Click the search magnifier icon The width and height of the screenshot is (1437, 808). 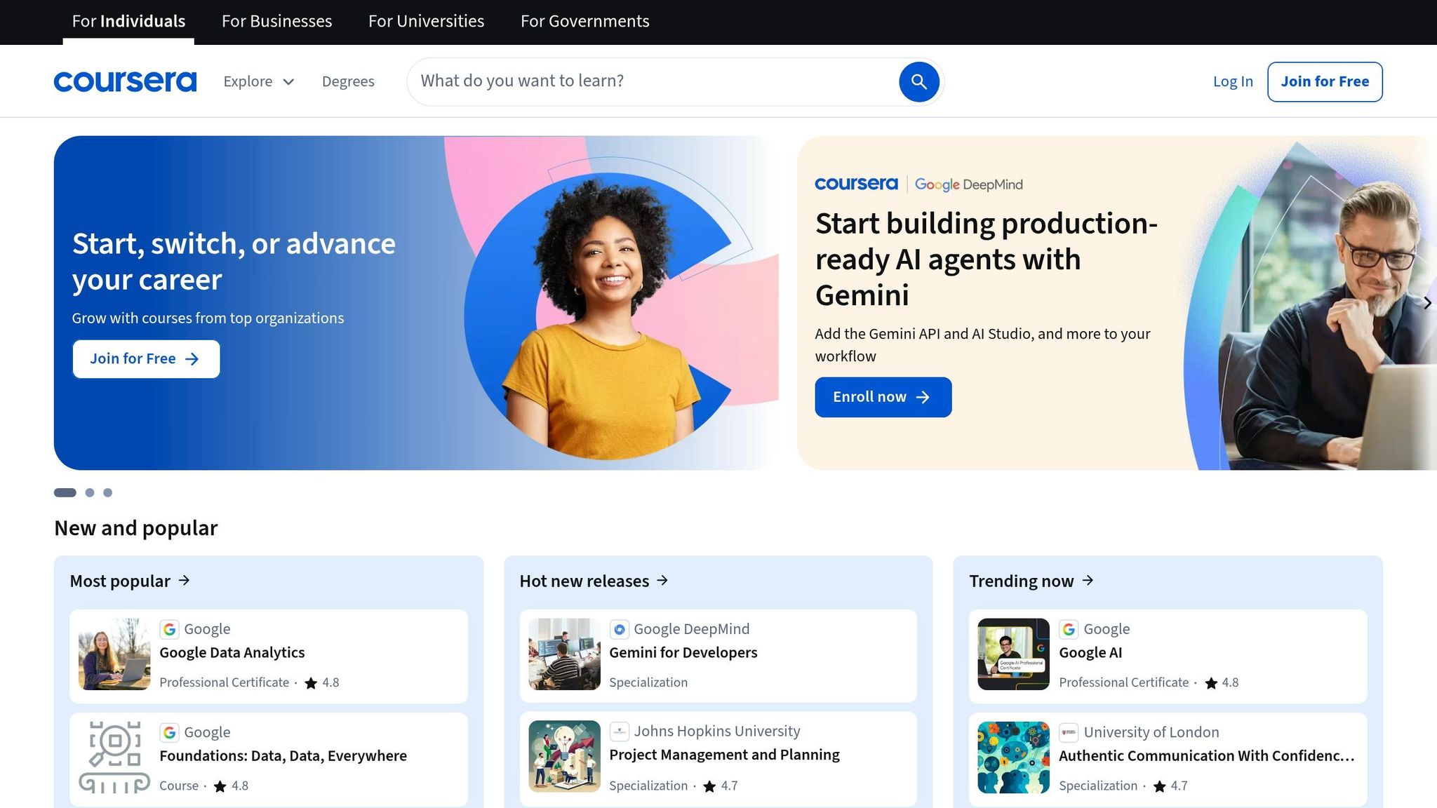coord(918,81)
